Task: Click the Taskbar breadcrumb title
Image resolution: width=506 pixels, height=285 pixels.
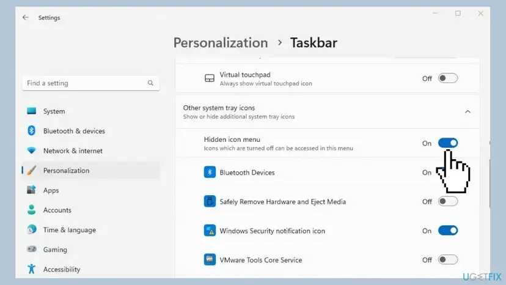Action: 313,43
